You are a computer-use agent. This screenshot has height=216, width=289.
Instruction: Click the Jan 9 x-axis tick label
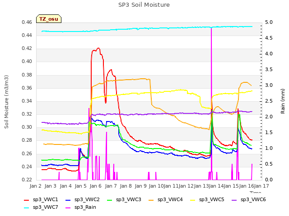coord(140,186)
